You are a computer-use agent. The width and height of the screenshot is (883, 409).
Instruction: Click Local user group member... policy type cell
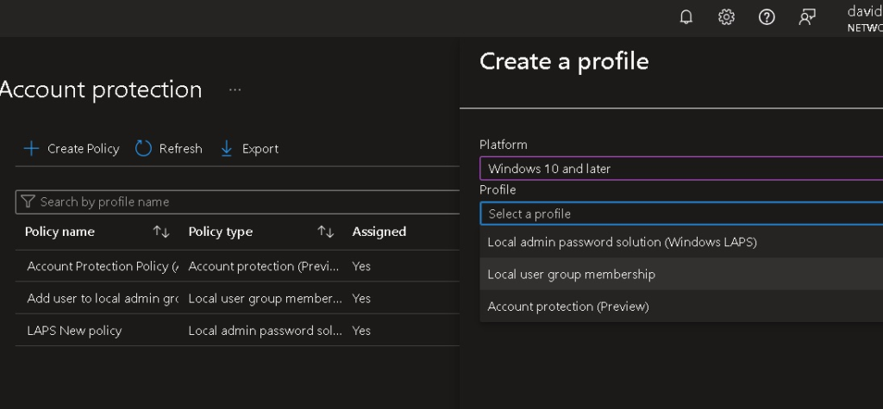click(x=266, y=298)
